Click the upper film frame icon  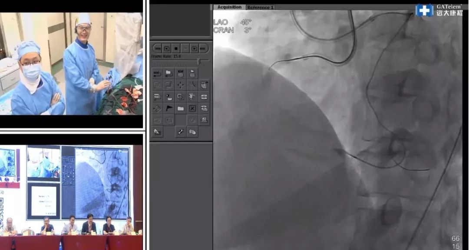(204, 97)
